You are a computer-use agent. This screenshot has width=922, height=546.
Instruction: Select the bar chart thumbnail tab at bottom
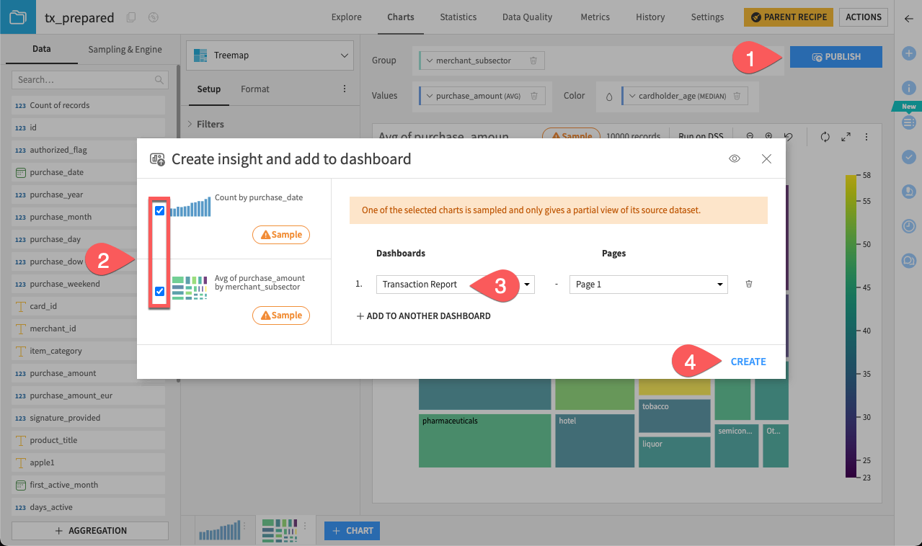[219, 531]
